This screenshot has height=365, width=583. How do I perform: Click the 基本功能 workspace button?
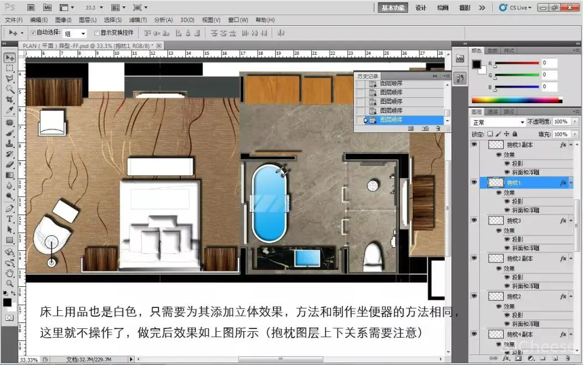392,8
